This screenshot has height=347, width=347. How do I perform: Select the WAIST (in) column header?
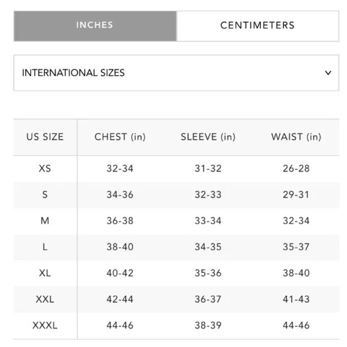296,137
